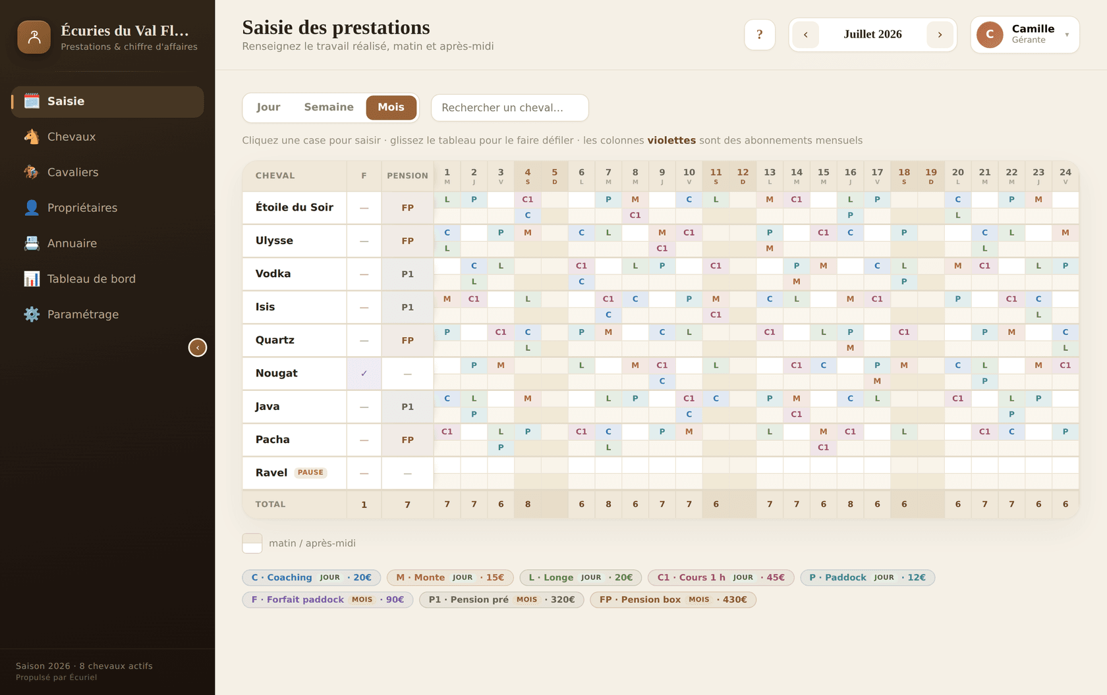The height and width of the screenshot is (695, 1107).
Task: Open the Saisie menu item
Action: point(107,101)
